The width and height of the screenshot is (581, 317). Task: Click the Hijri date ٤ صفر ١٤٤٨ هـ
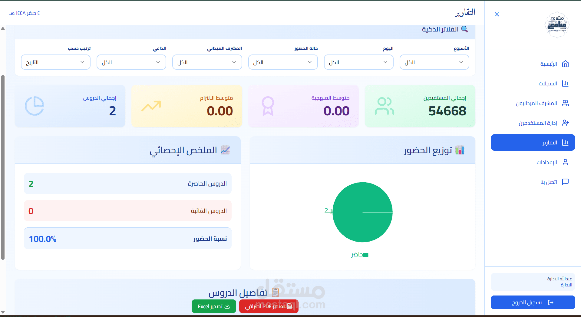point(25,13)
